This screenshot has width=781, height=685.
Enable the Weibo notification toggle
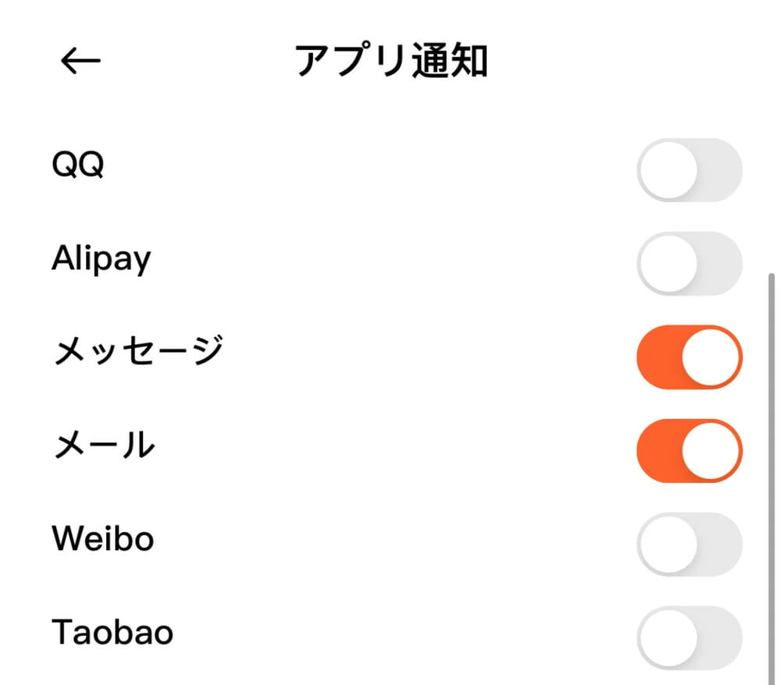point(689,545)
